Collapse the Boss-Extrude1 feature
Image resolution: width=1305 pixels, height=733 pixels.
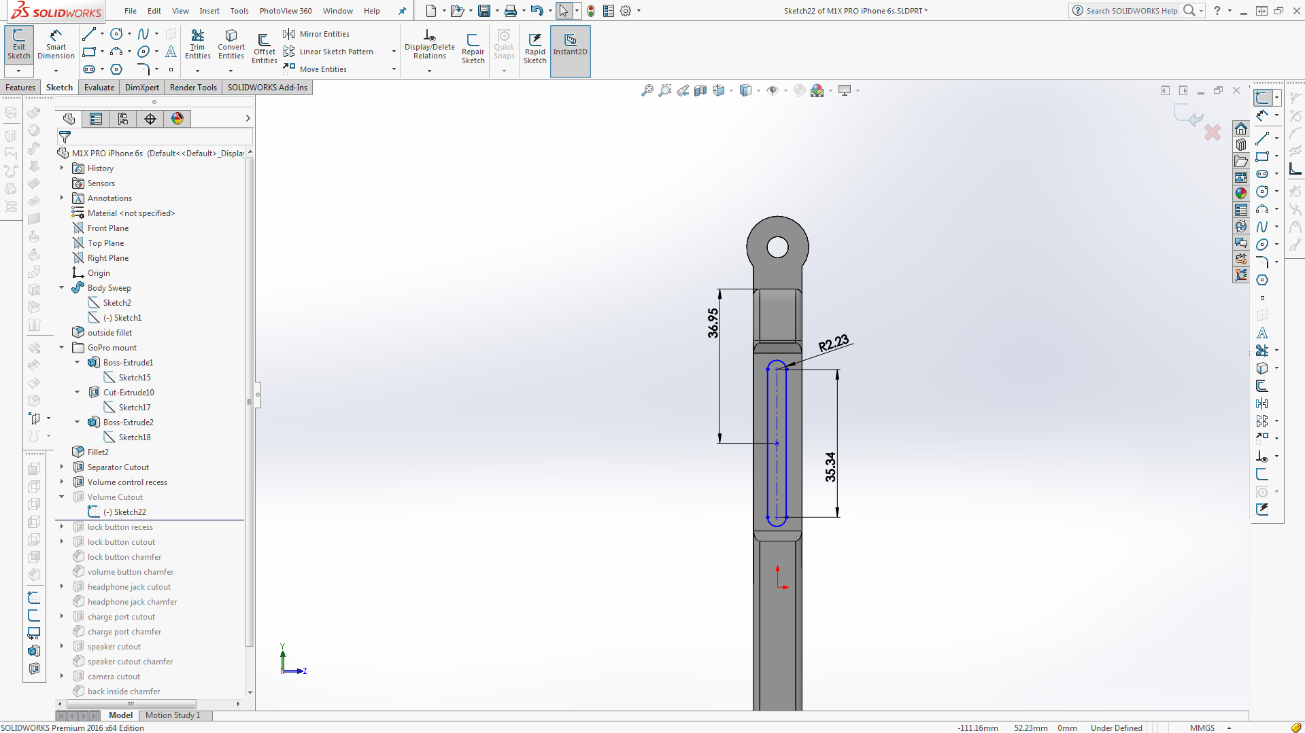(78, 363)
